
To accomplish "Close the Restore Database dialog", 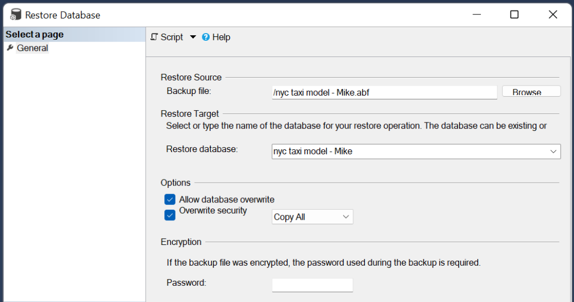I will coord(553,15).
